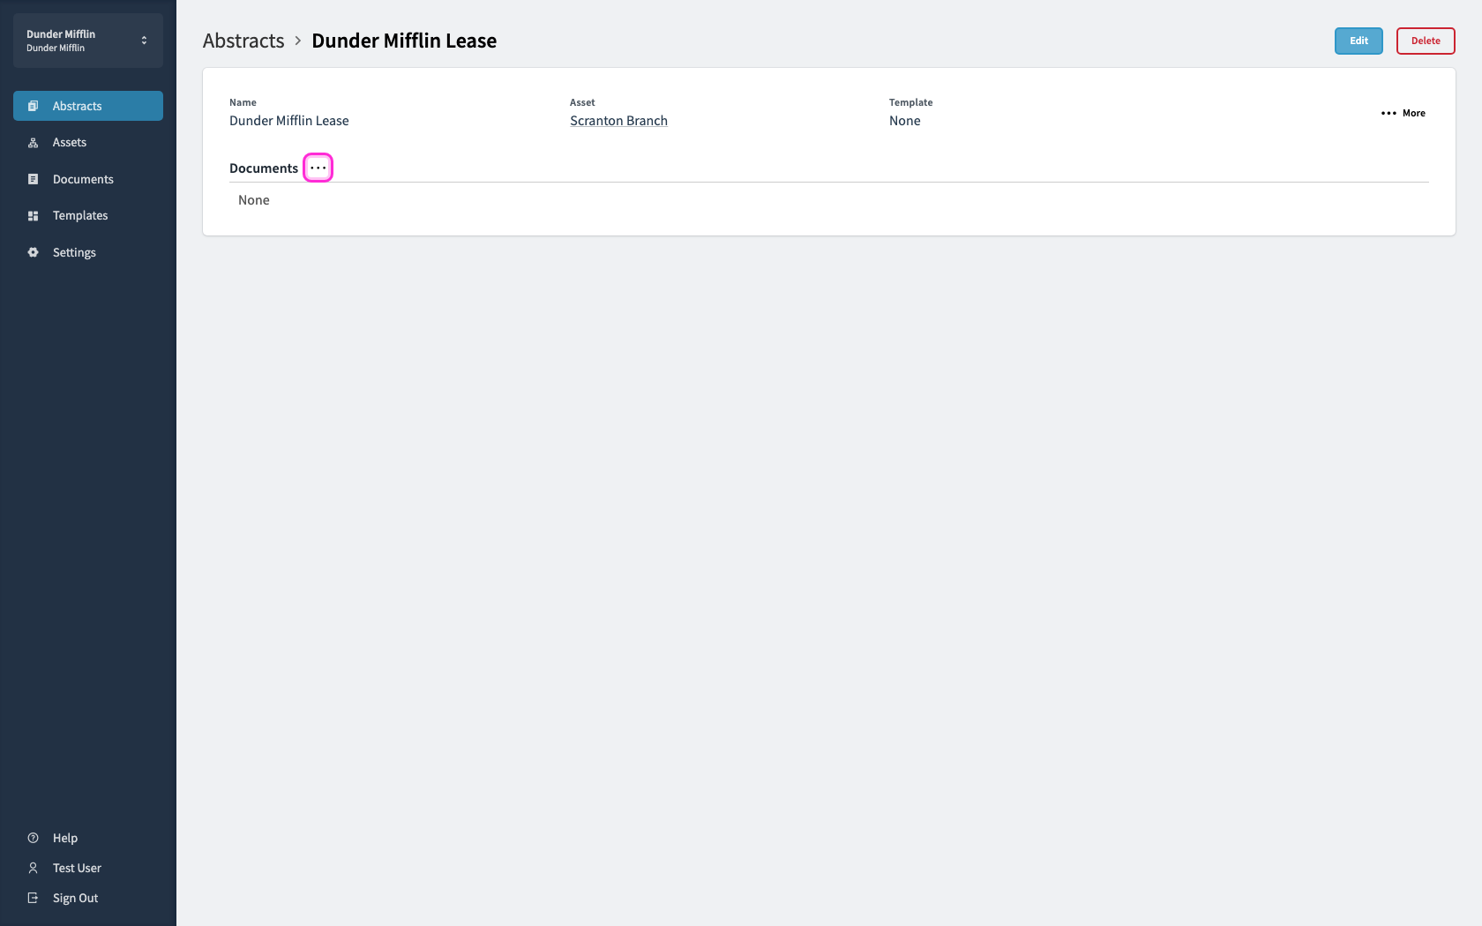Click the Asset field label
This screenshot has height=926, width=1482.
pyautogui.click(x=582, y=102)
